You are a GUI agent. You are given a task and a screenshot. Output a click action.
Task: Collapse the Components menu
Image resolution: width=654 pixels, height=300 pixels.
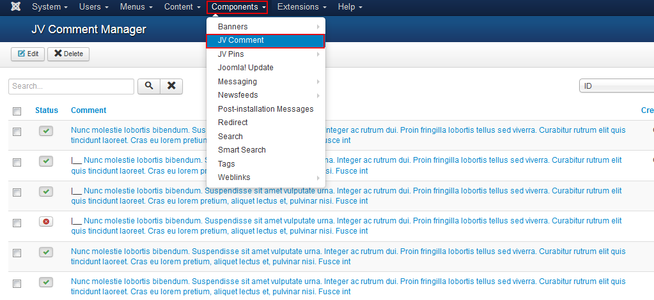tap(239, 7)
